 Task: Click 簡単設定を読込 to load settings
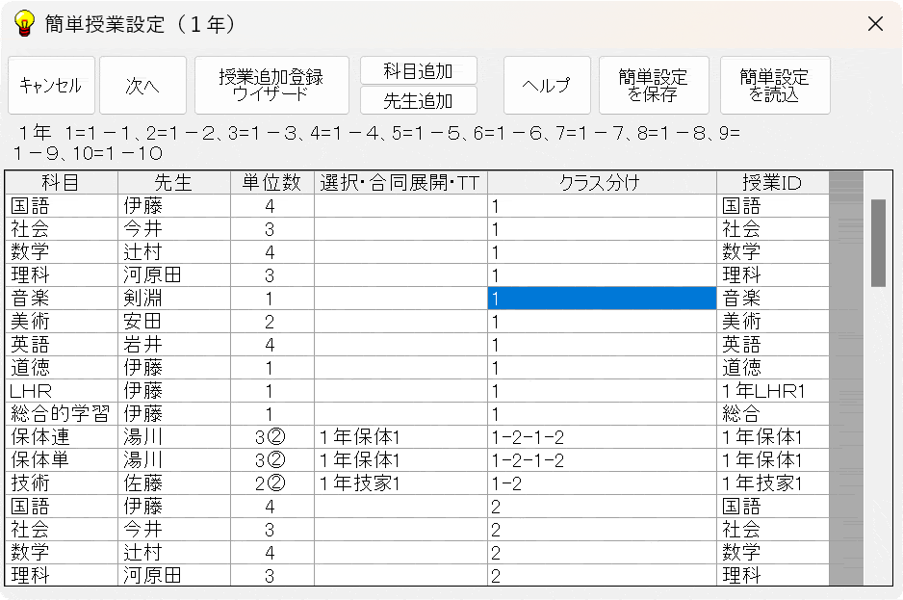[775, 86]
